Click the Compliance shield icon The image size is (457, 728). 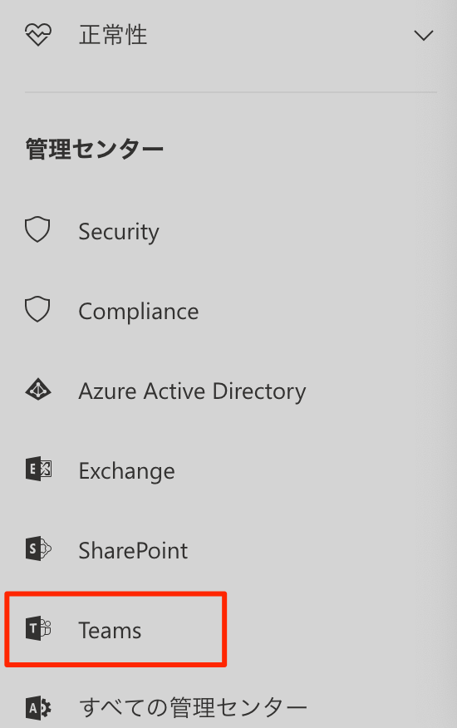37,309
